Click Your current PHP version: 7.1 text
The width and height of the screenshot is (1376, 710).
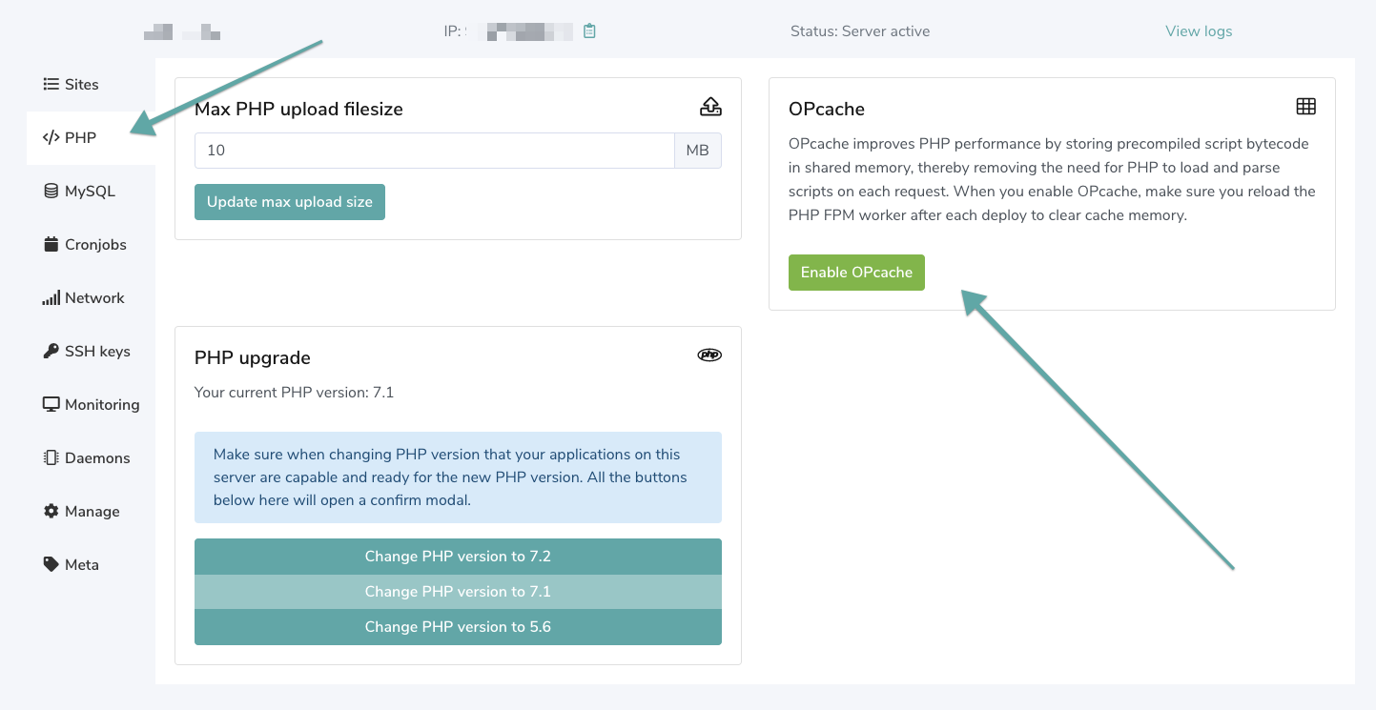(x=295, y=393)
